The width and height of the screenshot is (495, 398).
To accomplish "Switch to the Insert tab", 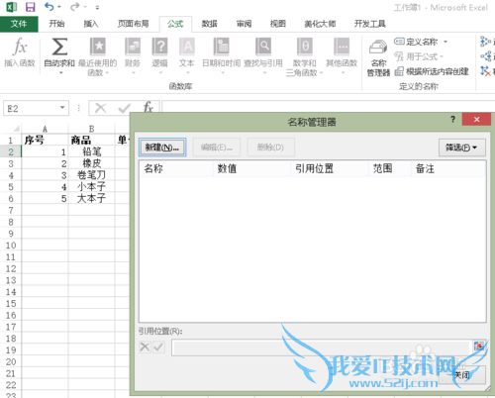I will 91,24.
